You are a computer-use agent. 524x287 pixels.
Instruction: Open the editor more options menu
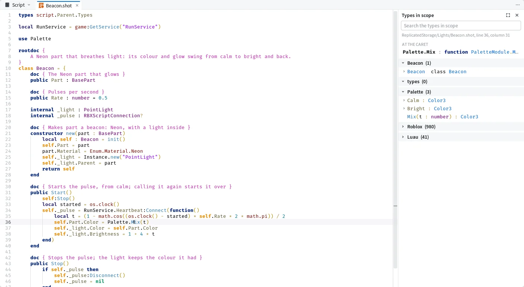(518, 5)
